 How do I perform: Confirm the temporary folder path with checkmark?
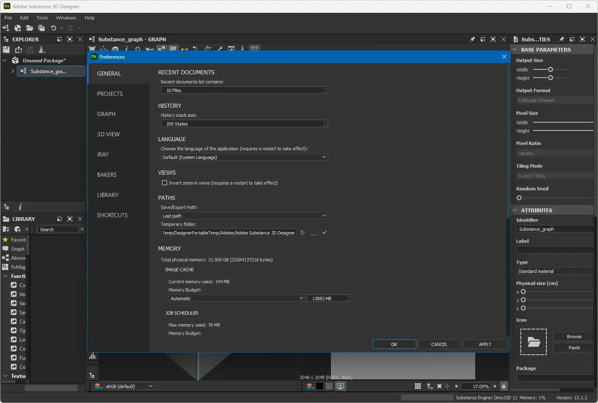325,233
